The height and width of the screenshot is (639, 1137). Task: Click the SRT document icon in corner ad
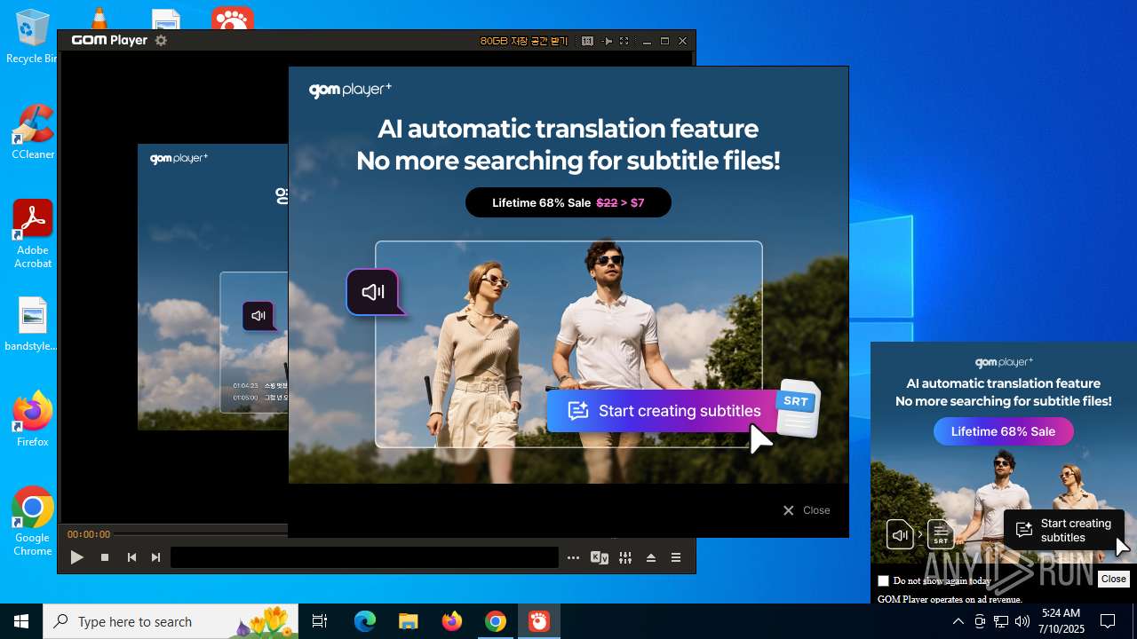point(941,534)
